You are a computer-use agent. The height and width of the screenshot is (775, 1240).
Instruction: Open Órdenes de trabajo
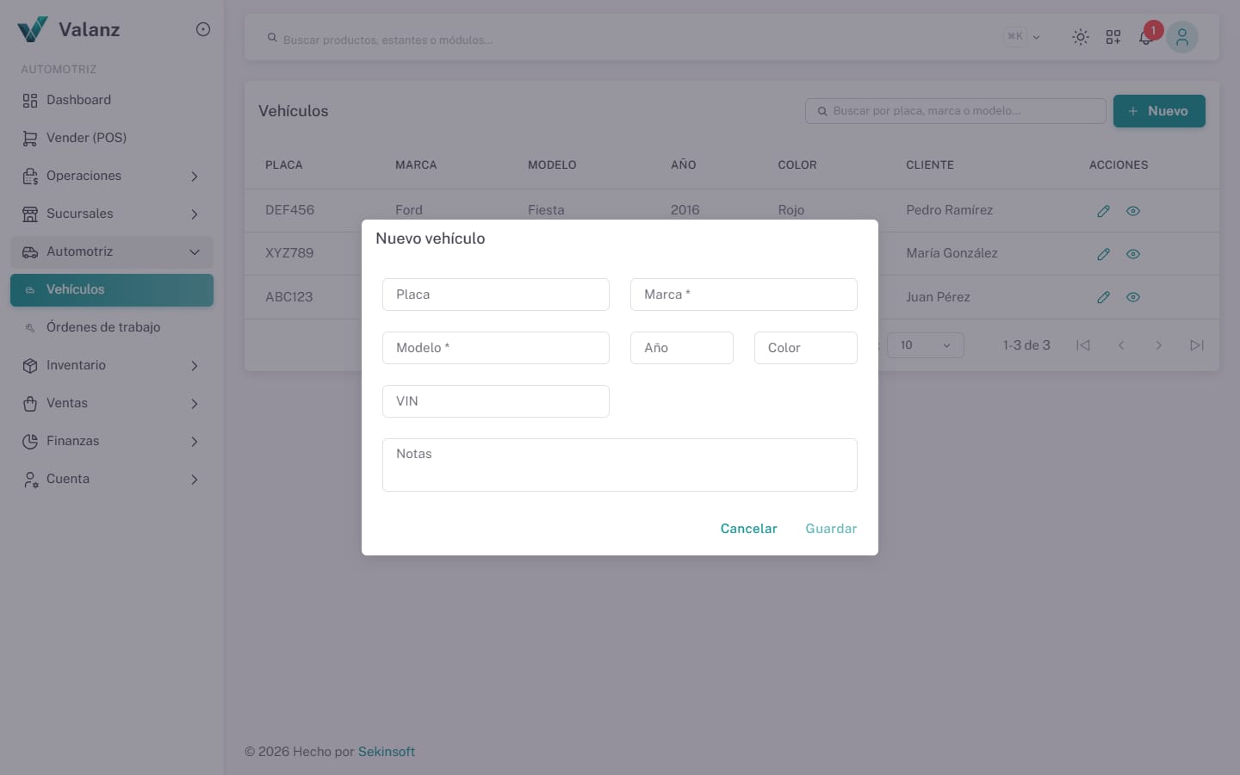click(x=112, y=327)
